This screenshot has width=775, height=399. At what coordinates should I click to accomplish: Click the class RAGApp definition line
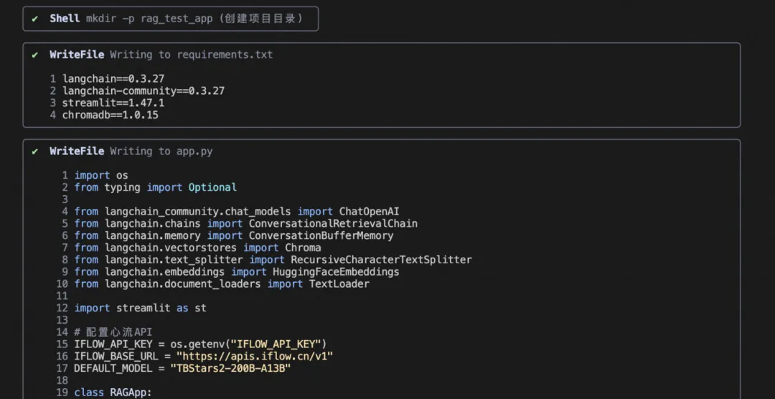click(x=113, y=393)
